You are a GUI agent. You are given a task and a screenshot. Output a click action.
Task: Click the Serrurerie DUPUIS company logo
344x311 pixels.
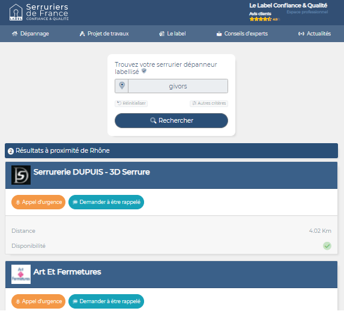click(x=21, y=175)
